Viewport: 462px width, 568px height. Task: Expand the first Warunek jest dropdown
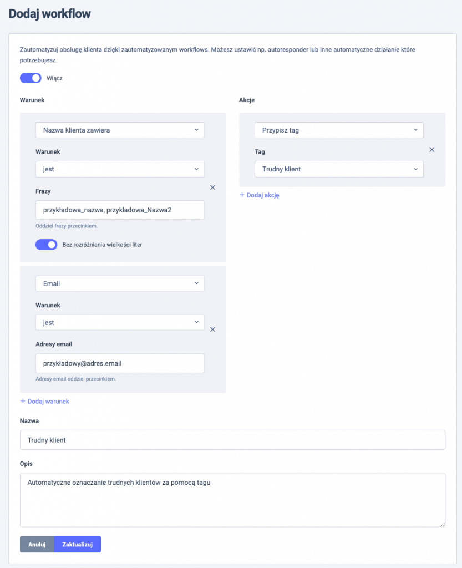point(120,169)
